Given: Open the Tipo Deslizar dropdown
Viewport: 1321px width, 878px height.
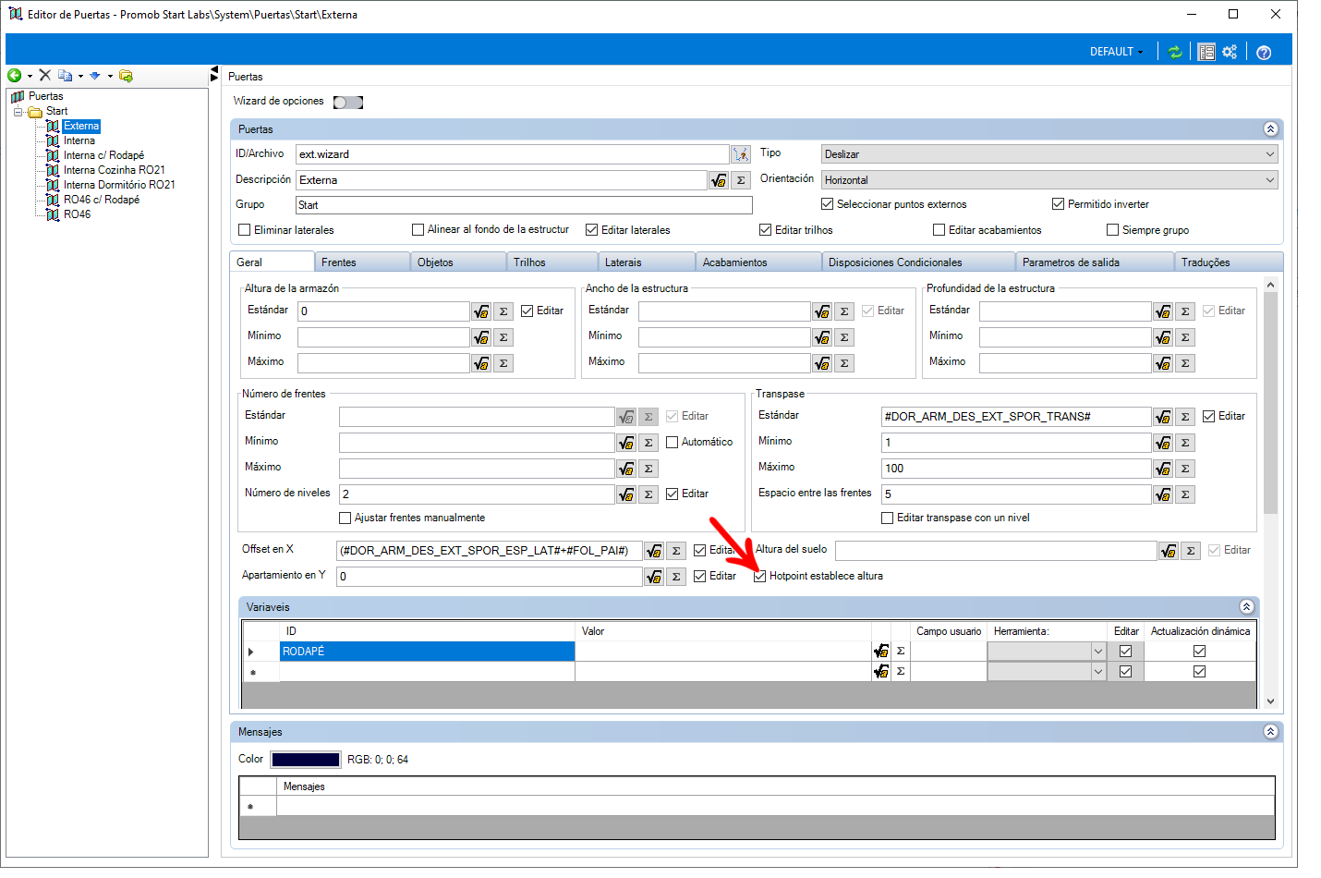Looking at the screenshot, I should coord(1049,154).
